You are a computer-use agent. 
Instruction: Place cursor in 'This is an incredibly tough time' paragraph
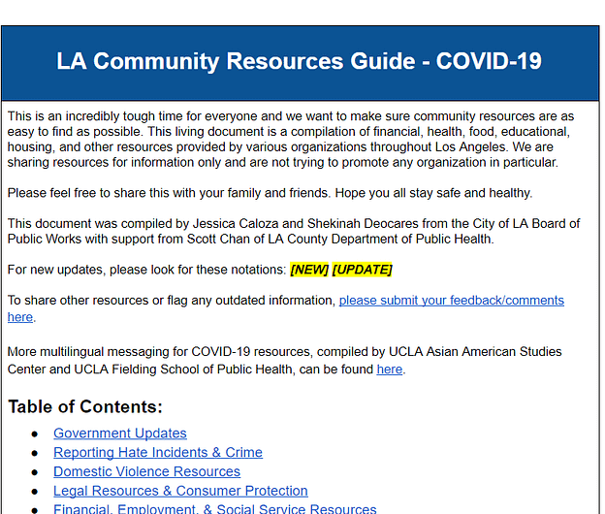291,140
